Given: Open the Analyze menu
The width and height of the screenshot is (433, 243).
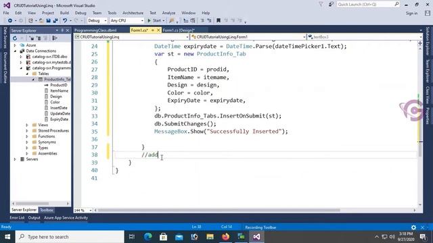Looking at the screenshot, I should (x=168, y=13).
